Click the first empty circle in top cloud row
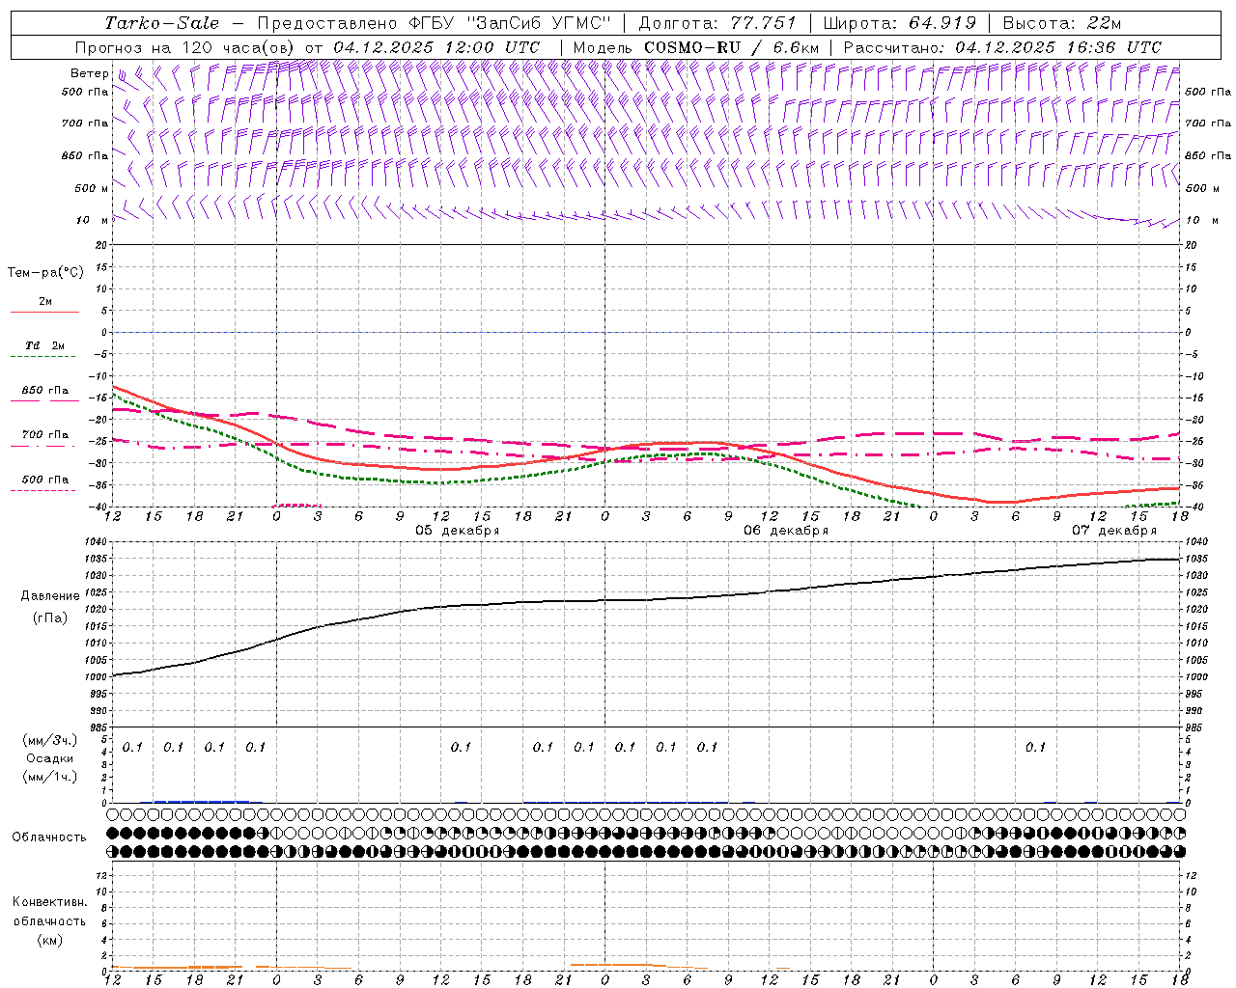Screen dimensions: 1236x988 tap(112, 814)
